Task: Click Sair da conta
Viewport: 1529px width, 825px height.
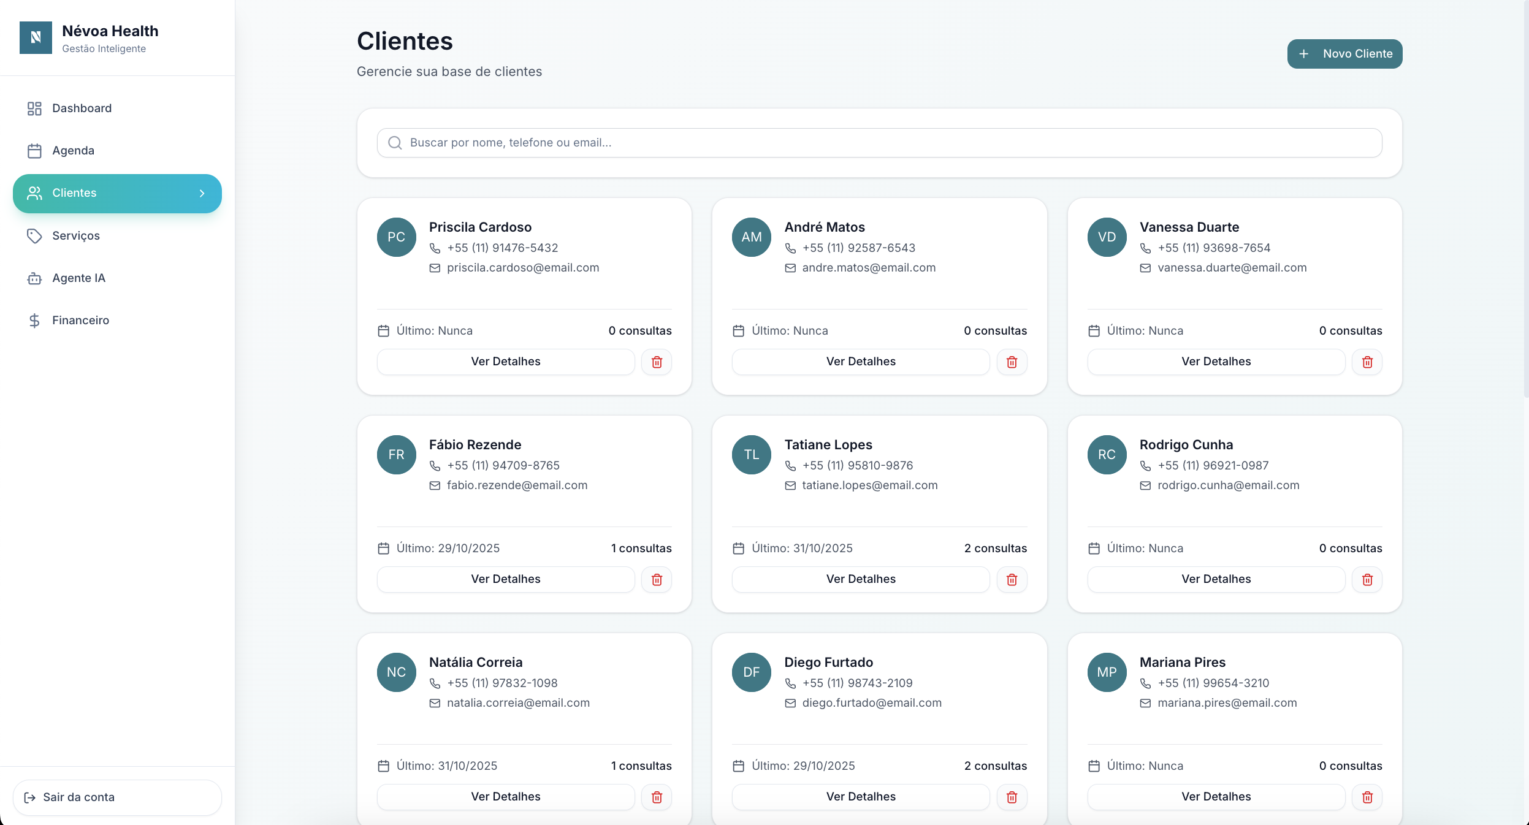Action: click(x=78, y=797)
